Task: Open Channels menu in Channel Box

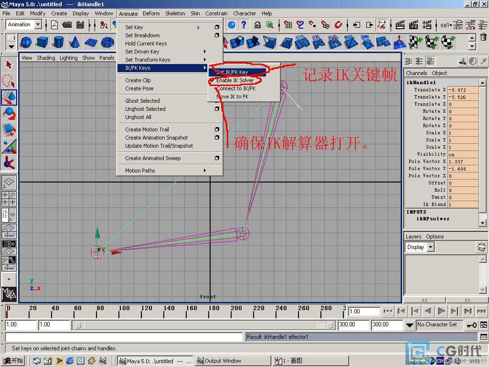Action: click(x=416, y=73)
